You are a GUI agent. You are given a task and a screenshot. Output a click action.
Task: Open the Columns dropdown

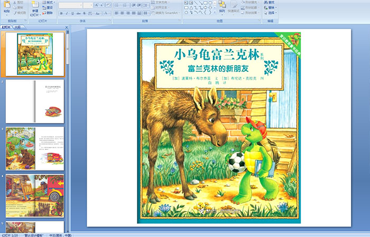click(x=146, y=13)
